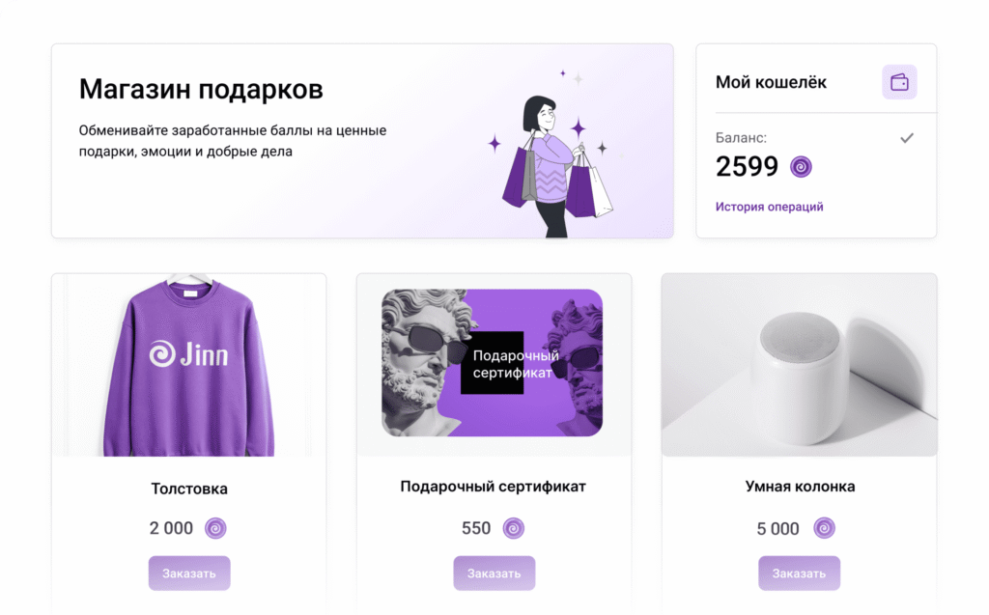989x615 pixels.
Task: Click the Магазин подарков heading
Action: pos(201,89)
